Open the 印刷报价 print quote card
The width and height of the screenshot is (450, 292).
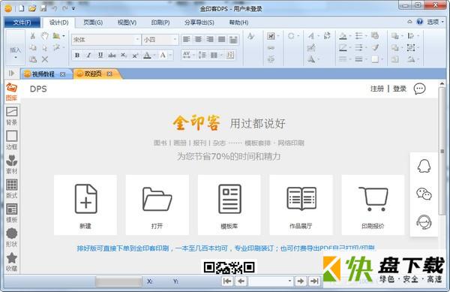pyautogui.click(x=373, y=205)
